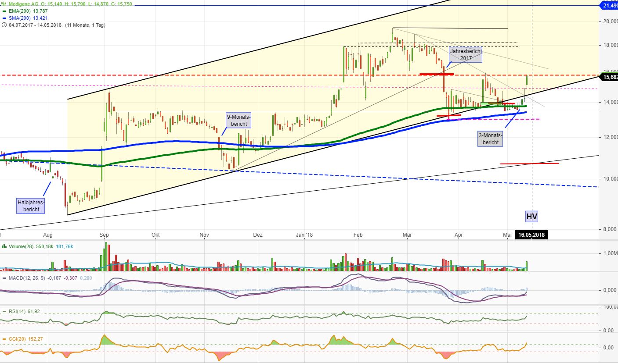Click the 9-Monats-bericht annotation label
Viewport: 618px width, 363px height.
point(239,120)
